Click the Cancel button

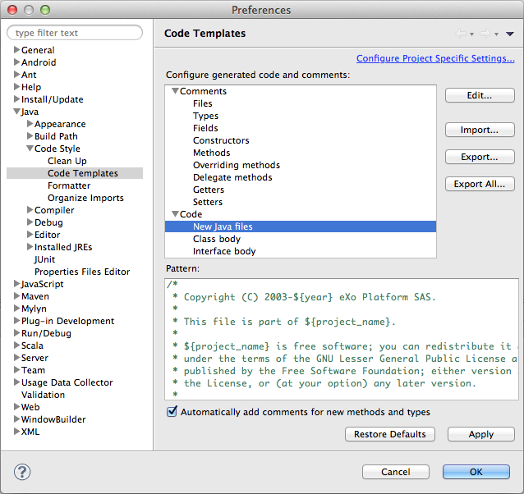[396, 472]
